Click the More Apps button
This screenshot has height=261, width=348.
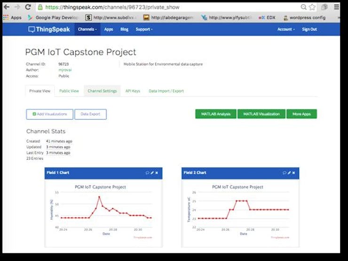click(x=301, y=114)
